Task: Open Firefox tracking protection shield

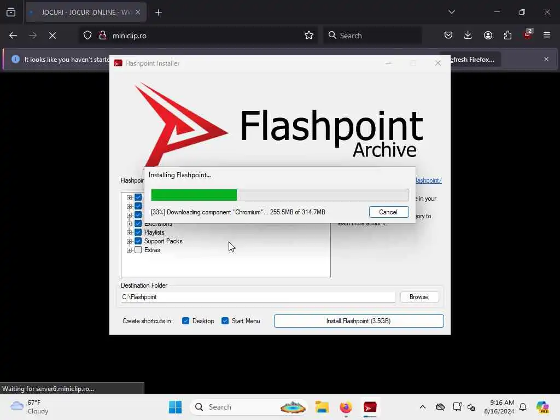Action: pos(87,36)
